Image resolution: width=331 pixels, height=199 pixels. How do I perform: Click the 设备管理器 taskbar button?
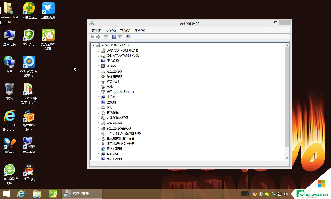click(x=82, y=194)
